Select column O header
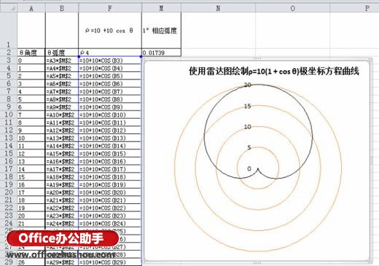Screen dimensions: 379x266 [x=292, y=8]
